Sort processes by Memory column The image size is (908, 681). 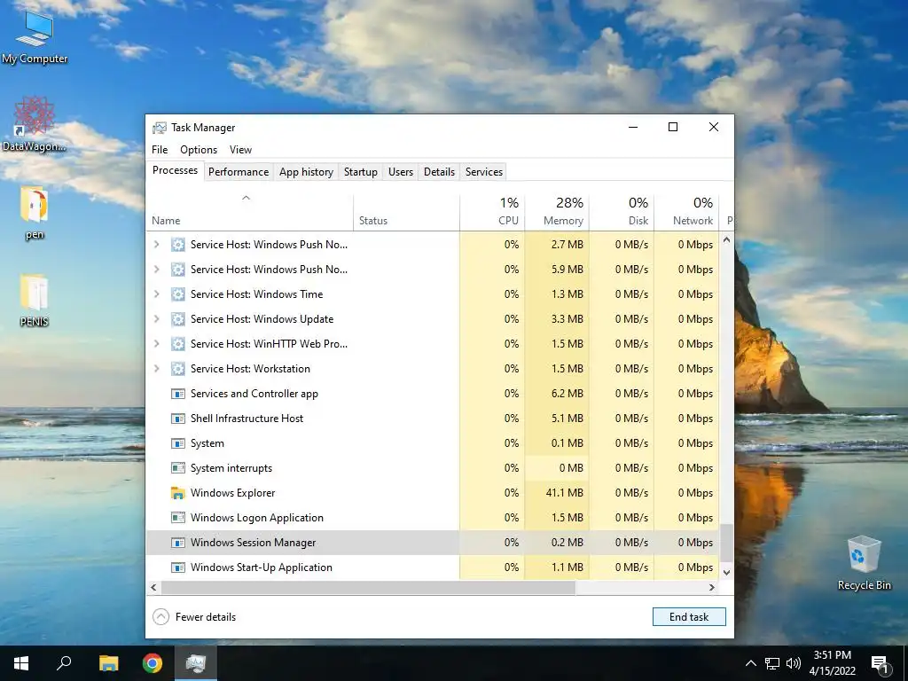click(557, 212)
